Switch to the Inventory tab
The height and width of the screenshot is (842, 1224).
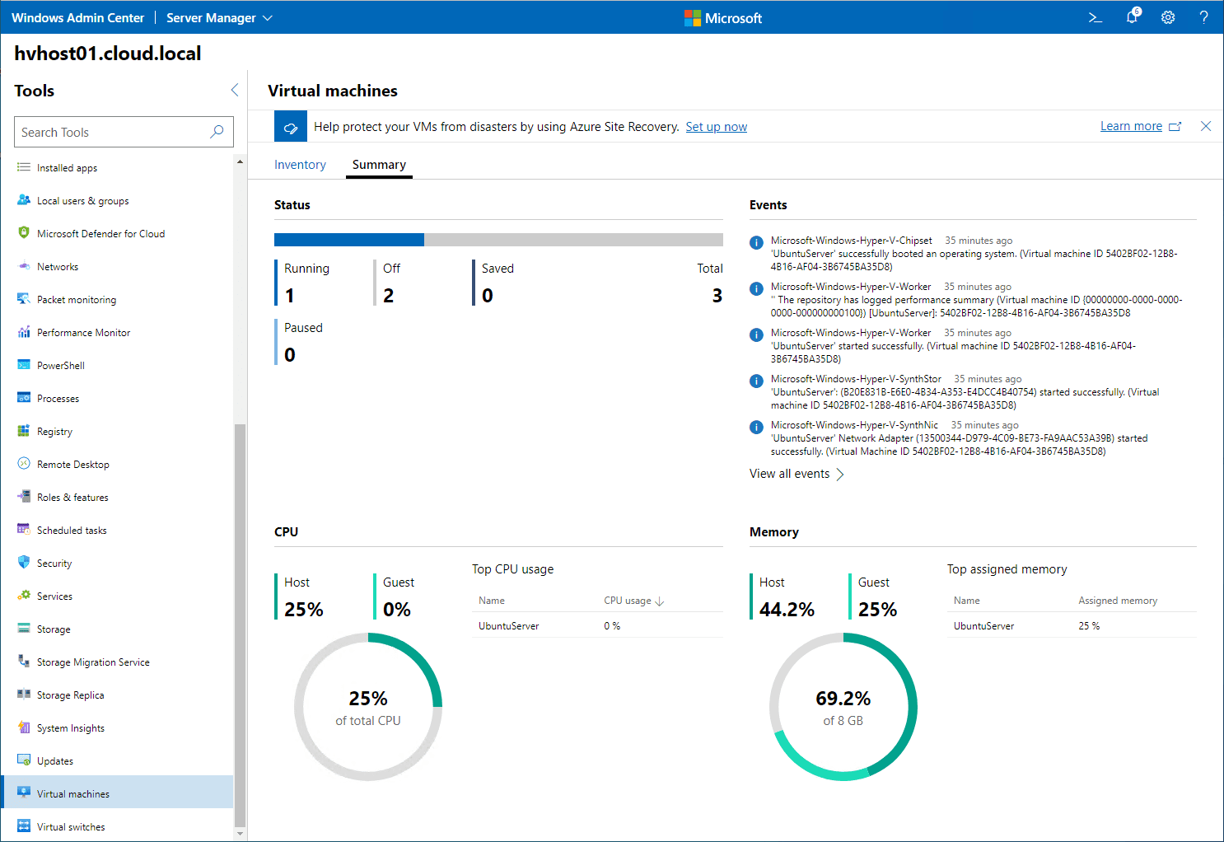tap(300, 165)
